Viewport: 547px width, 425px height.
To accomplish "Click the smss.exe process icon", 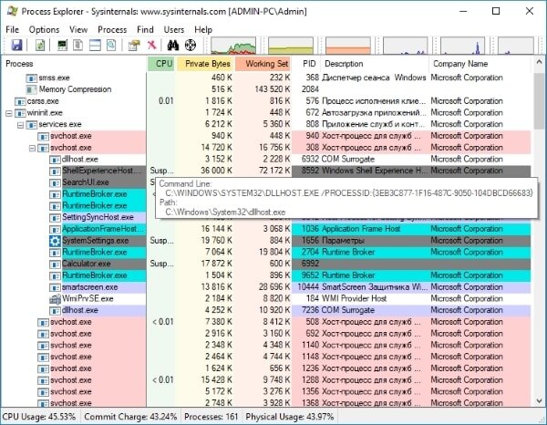I will pos(31,78).
